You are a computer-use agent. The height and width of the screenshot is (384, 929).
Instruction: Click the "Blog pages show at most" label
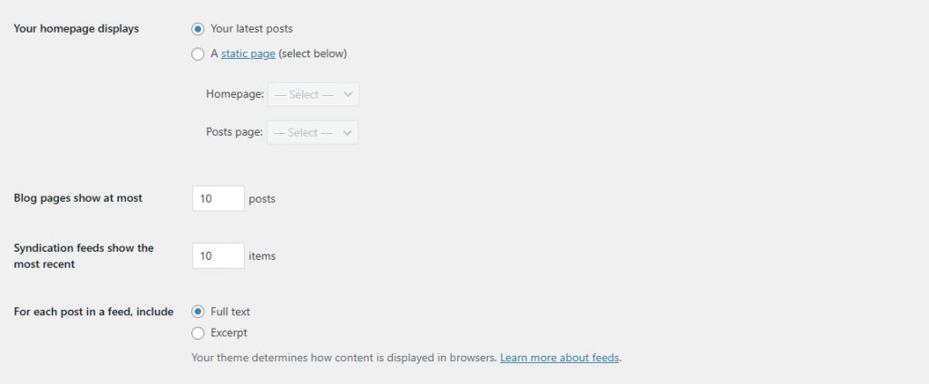coord(78,197)
